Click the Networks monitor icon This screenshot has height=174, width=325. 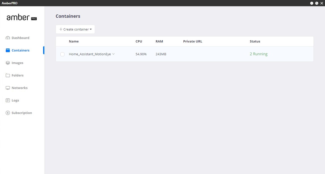8,88
